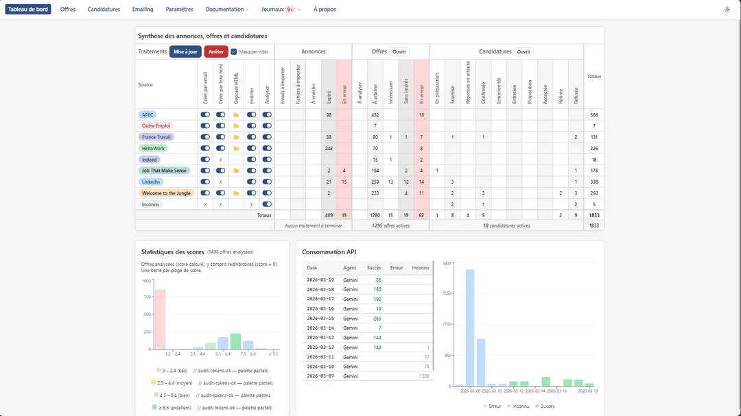Screen dimensions: 741x416
Task: Uncheck the 'Masquer vides' checkbox
Action: pos(234,51)
